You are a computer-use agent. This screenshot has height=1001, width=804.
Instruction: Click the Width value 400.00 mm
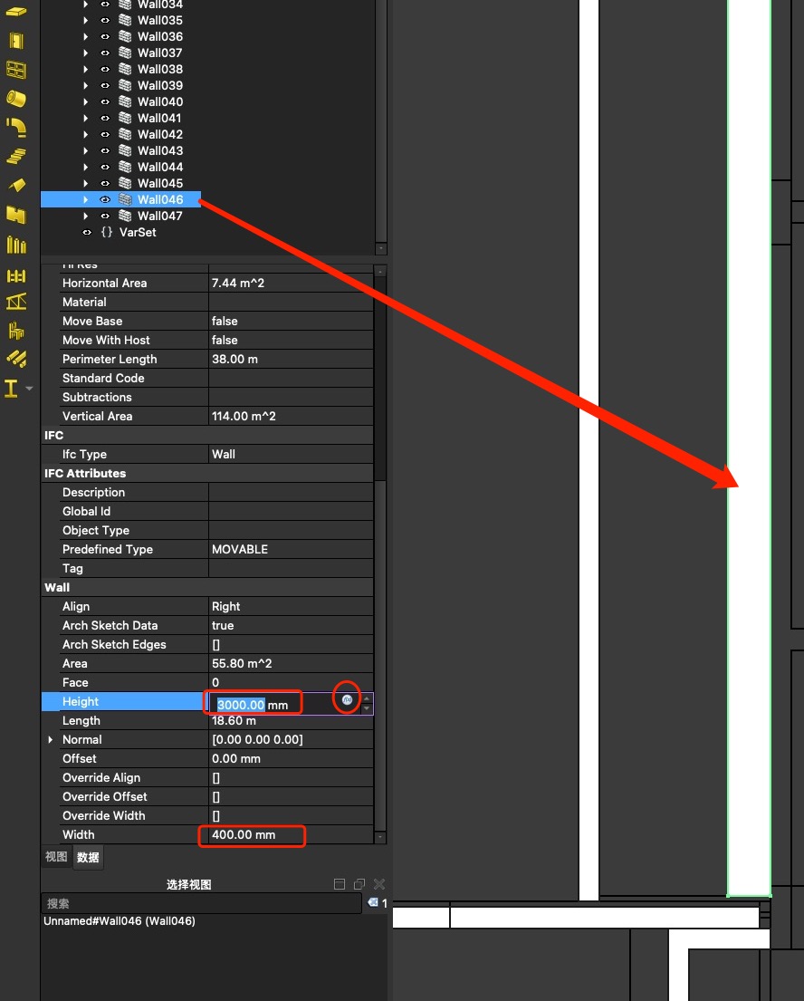pyautogui.click(x=244, y=835)
